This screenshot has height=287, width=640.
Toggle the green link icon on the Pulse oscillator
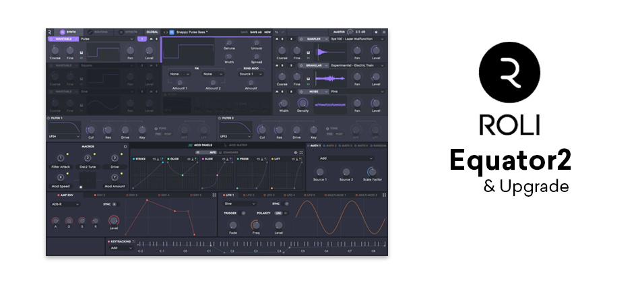(x=82, y=58)
